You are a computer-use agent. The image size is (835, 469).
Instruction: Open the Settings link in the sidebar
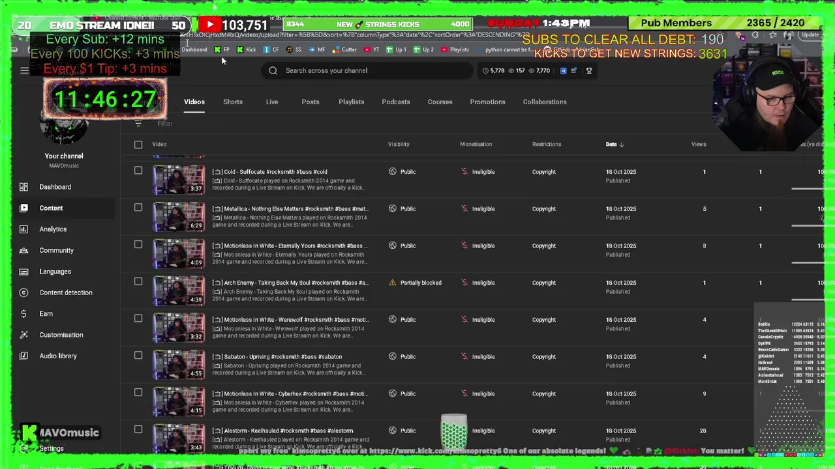point(52,449)
